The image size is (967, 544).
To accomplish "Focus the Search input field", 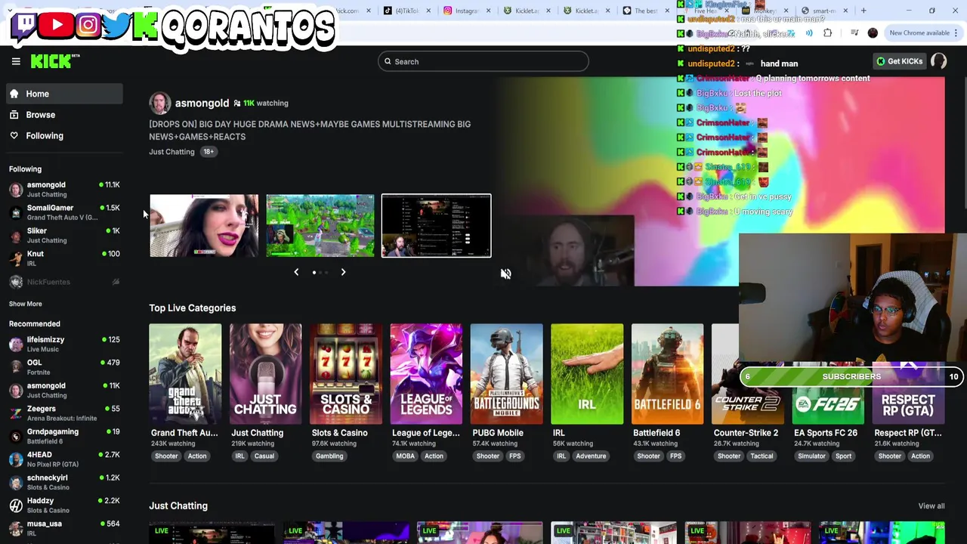I will pos(483,61).
